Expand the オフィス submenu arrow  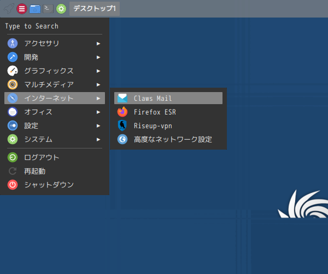point(98,112)
